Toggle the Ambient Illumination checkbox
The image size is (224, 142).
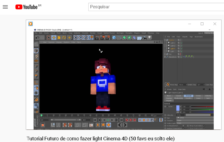183,128
